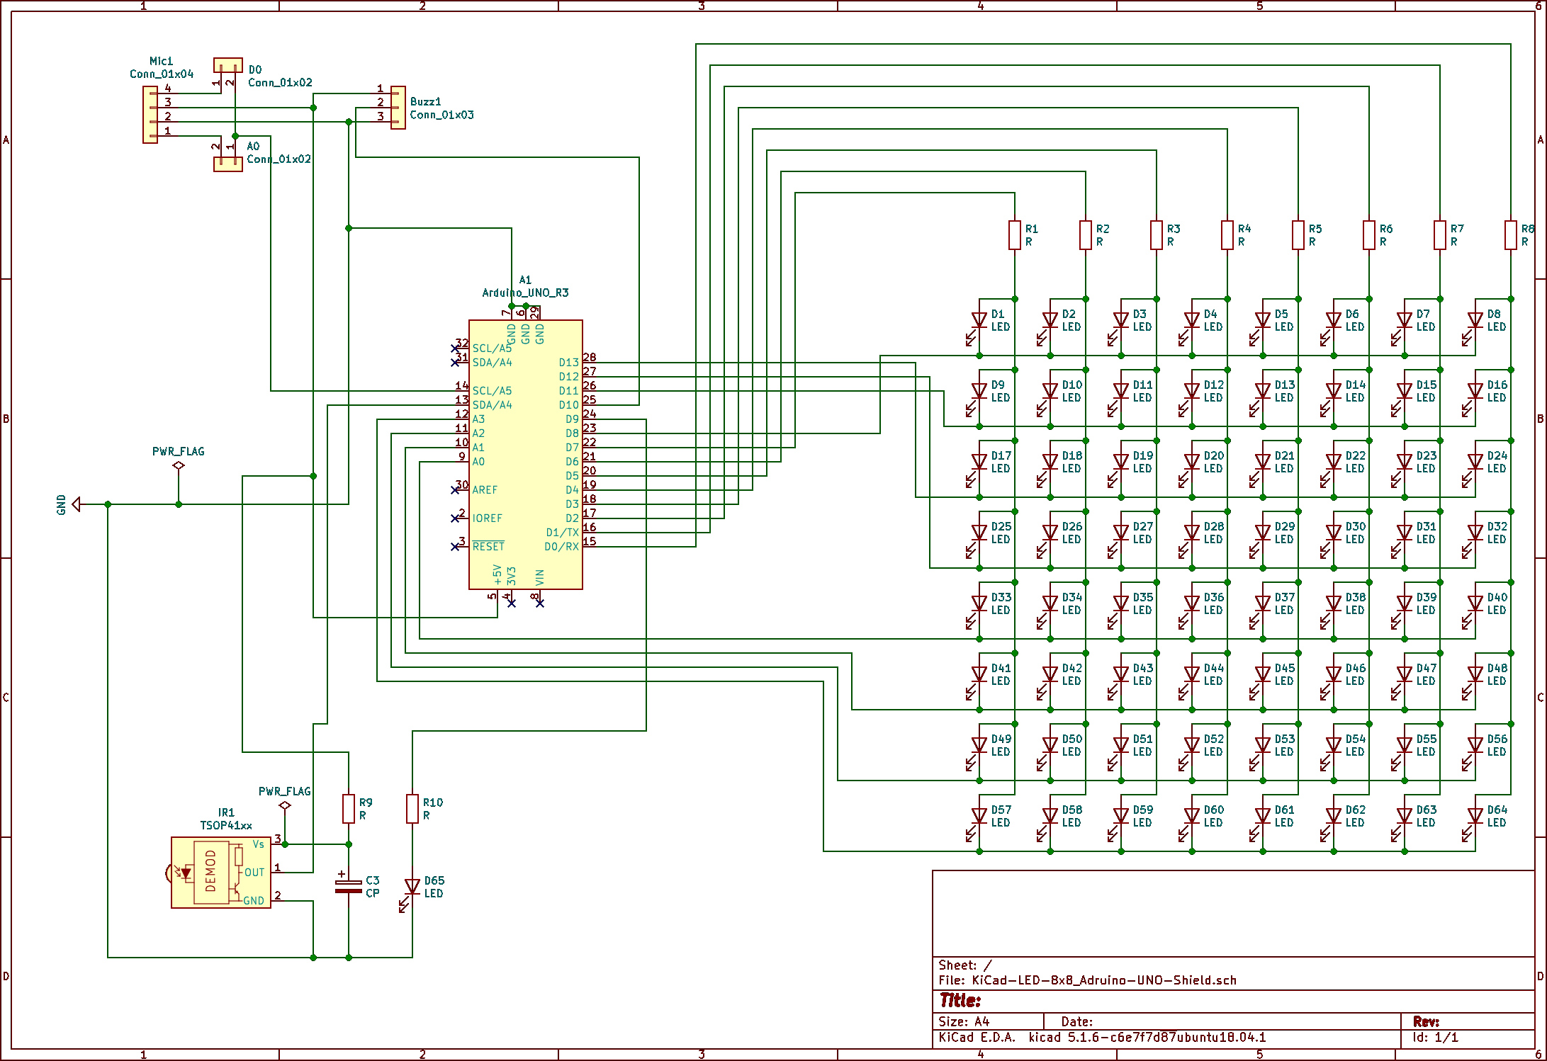The width and height of the screenshot is (1547, 1061).
Task: Select the R10 resistor symbol
Action: [x=412, y=809]
